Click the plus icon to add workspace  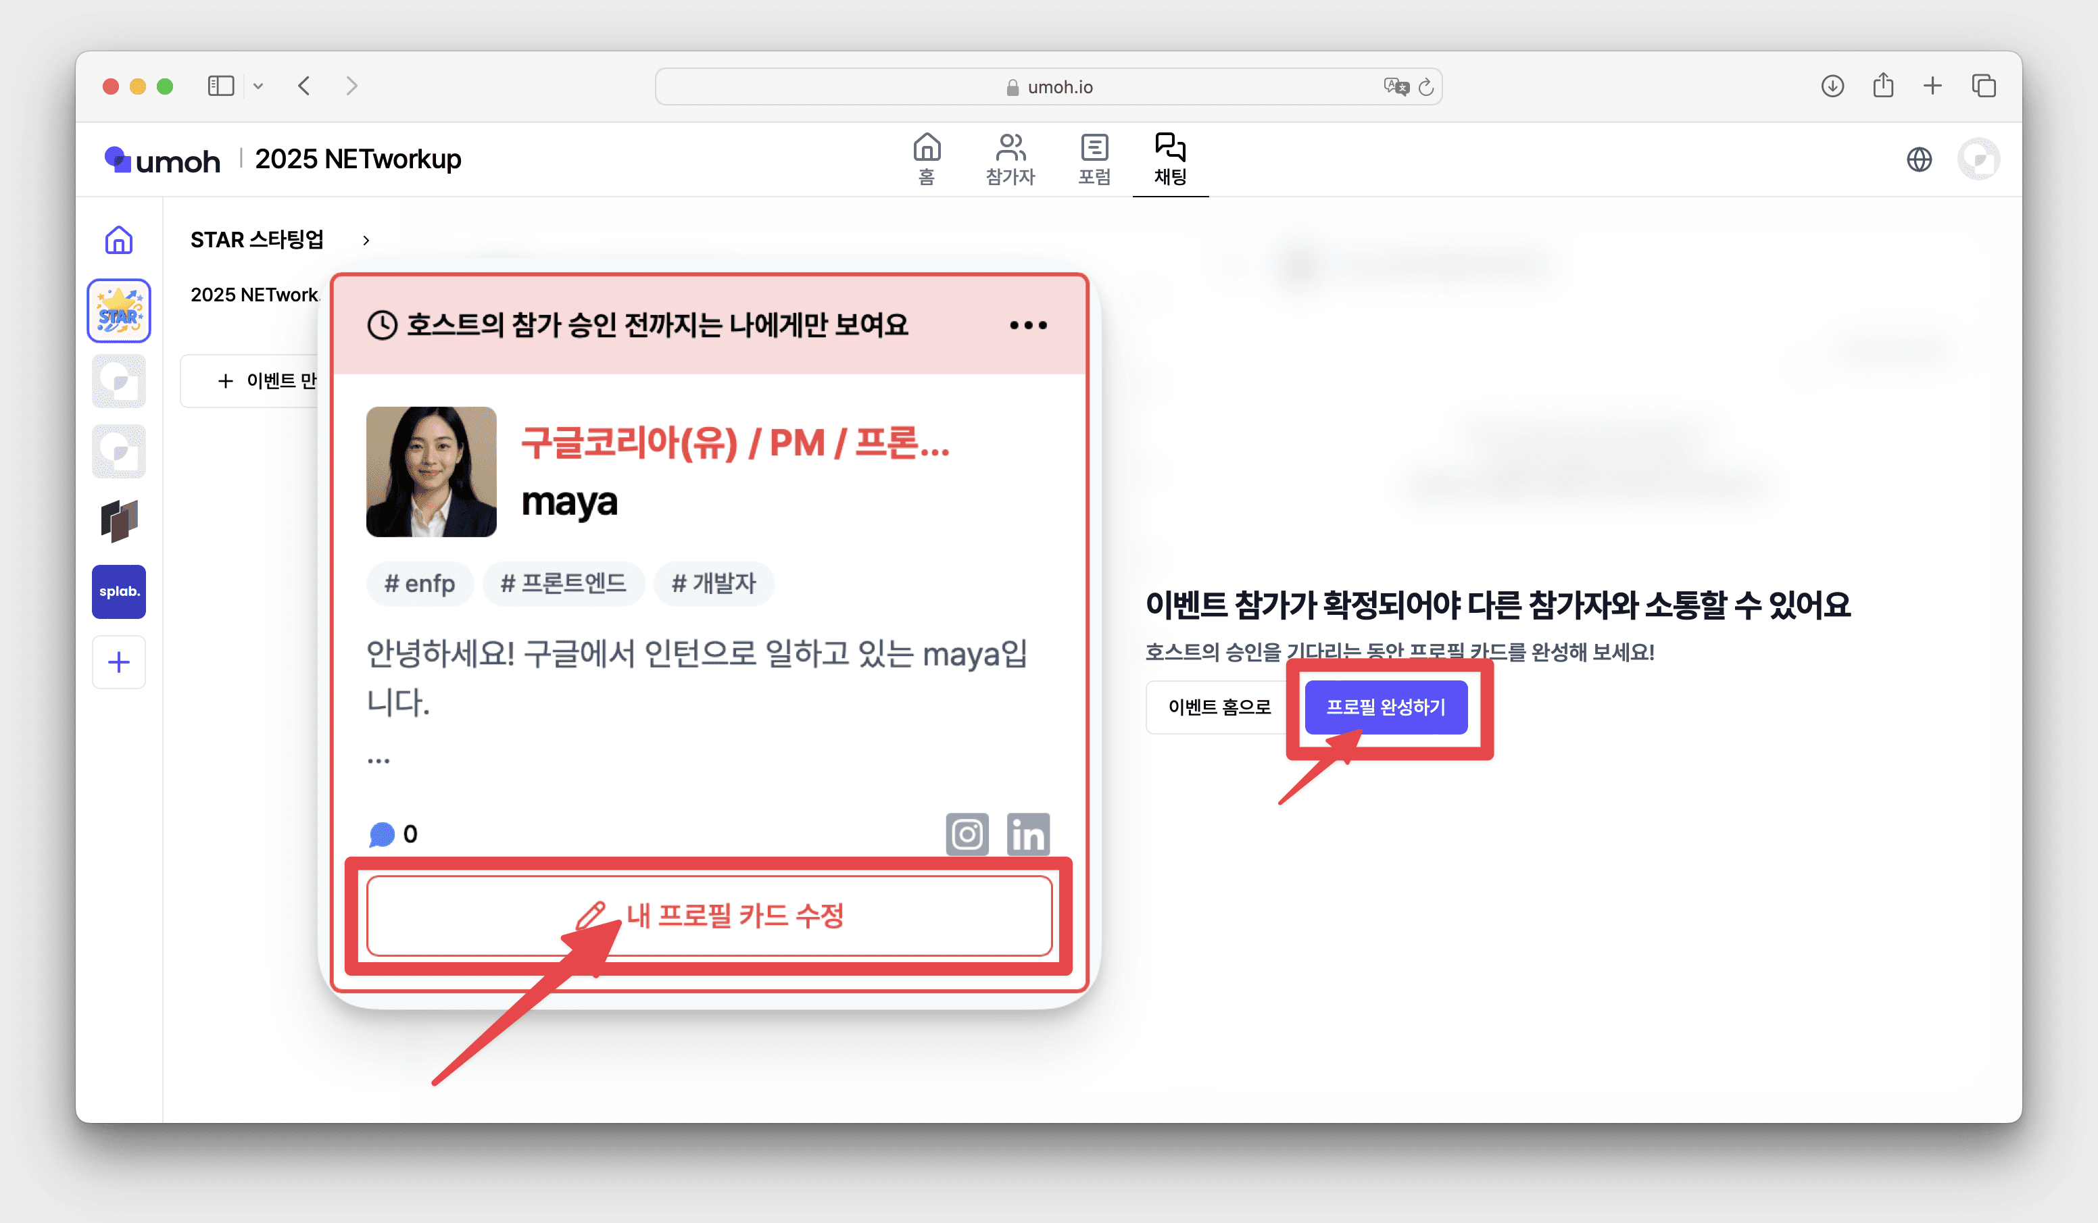click(119, 662)
